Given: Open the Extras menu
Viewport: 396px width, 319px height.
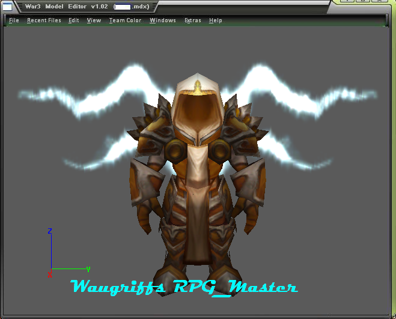Looking at the screenshot, I should (x=193, y=20).
